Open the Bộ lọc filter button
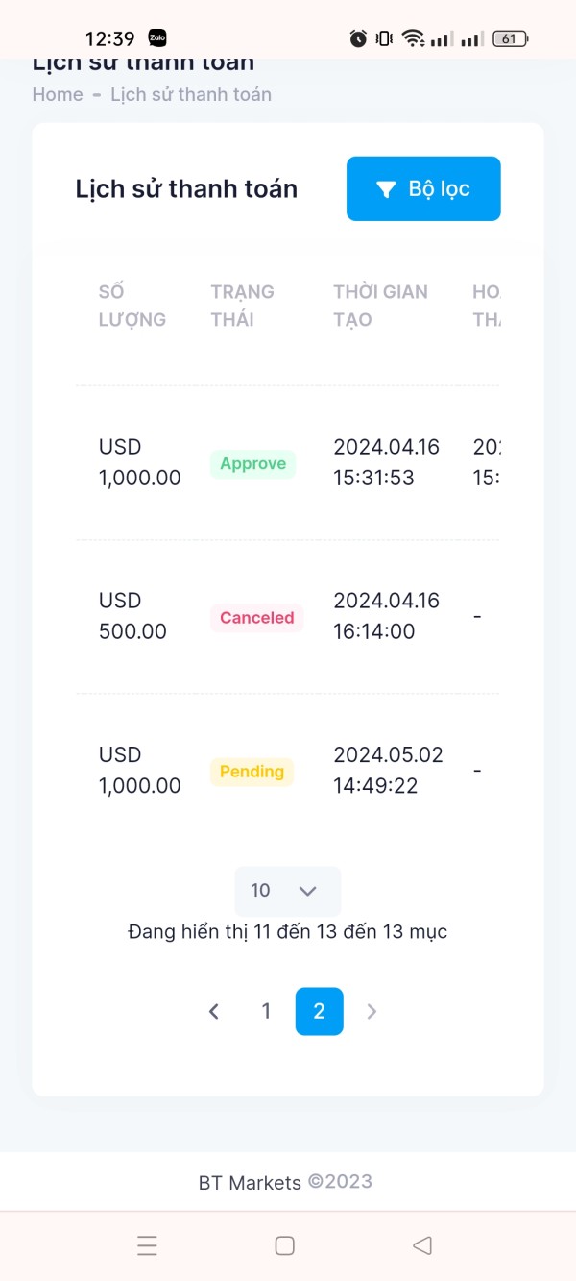The image size is (576, 1281). 423,189
